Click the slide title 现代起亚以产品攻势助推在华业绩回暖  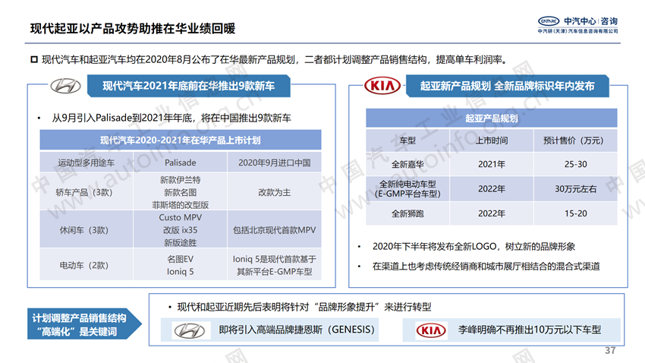133,28
